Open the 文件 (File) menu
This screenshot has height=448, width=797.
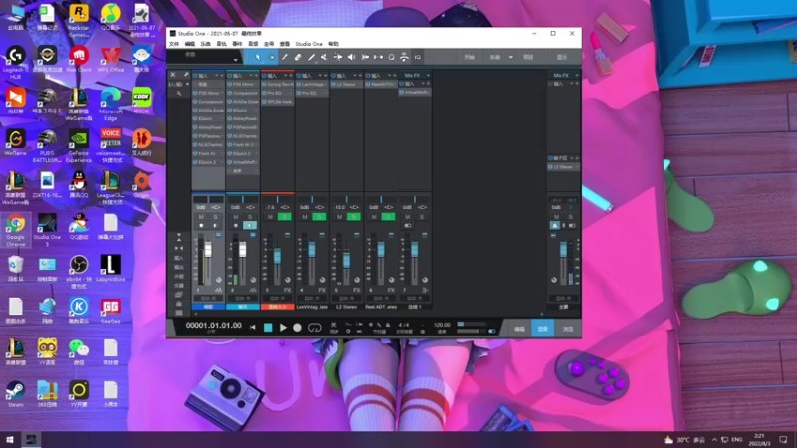174,44
